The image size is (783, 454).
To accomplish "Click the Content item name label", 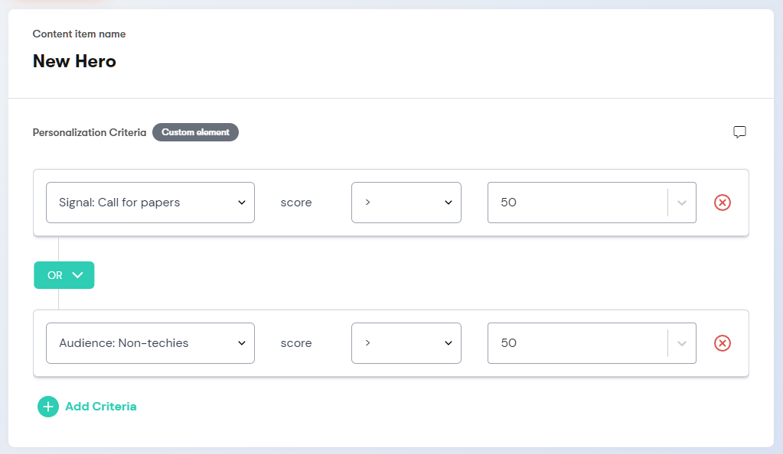I will (x=79, y=34).
